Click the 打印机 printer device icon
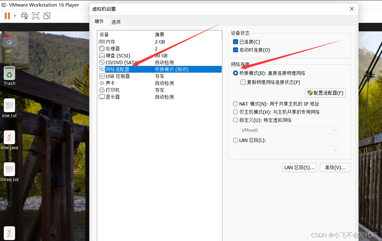Screen dimensions: 382x241 (x=102, y=90)
